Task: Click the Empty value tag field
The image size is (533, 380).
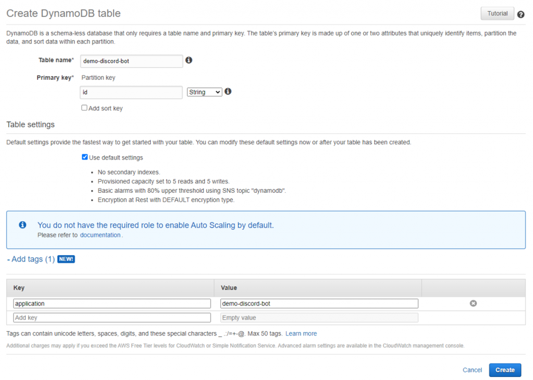Action: [x=319, y=318]
